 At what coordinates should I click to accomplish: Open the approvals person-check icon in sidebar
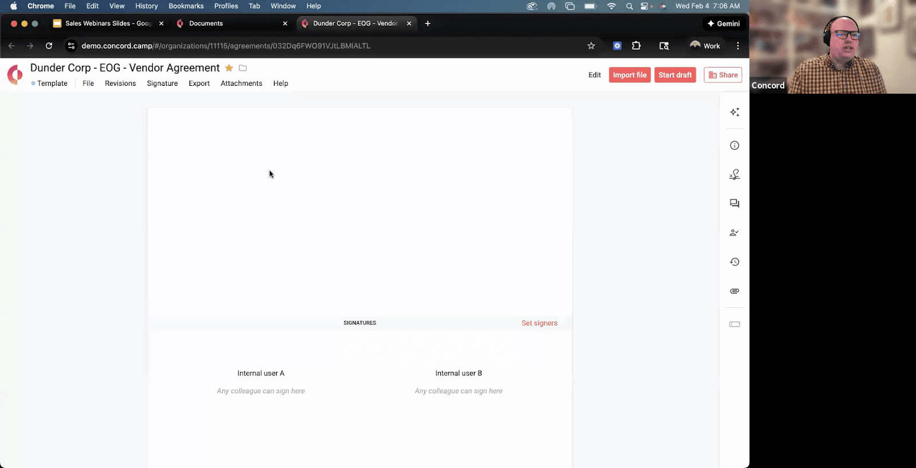coord(735,233)
